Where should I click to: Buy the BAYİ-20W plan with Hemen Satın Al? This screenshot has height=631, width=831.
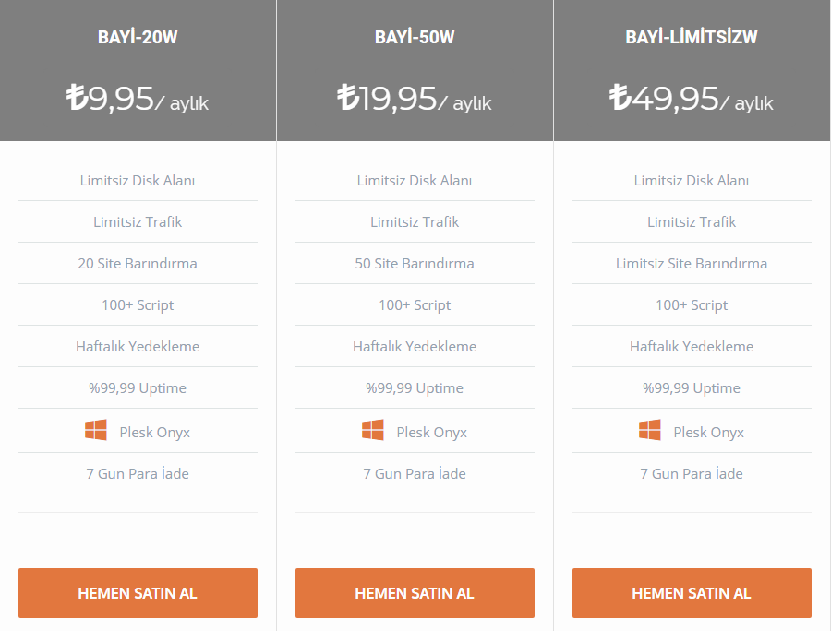tap(138, 593)
